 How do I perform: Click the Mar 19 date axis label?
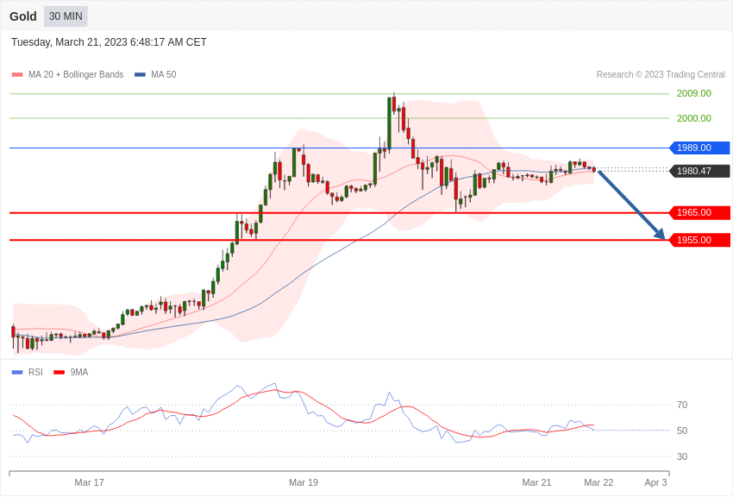304,482
